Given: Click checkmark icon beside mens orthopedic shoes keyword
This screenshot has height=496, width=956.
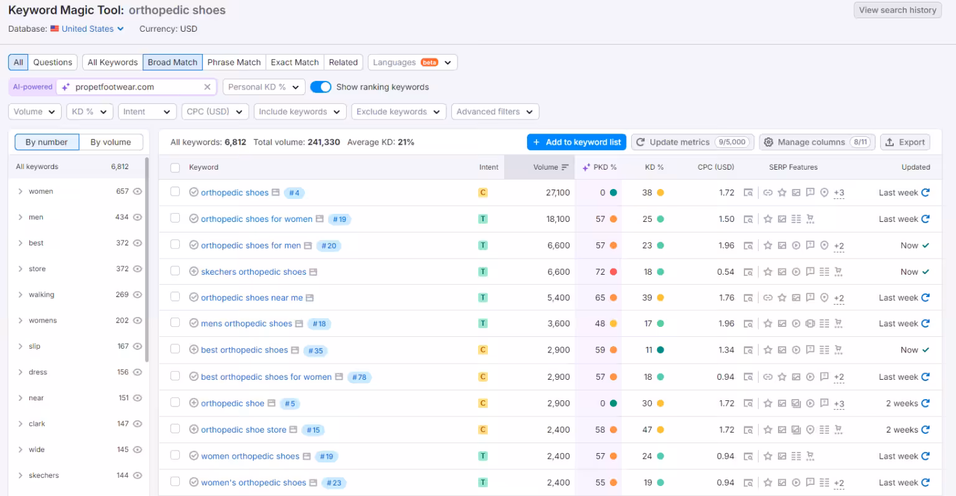Looking at the screenshot, I should [x=194, y=323].
